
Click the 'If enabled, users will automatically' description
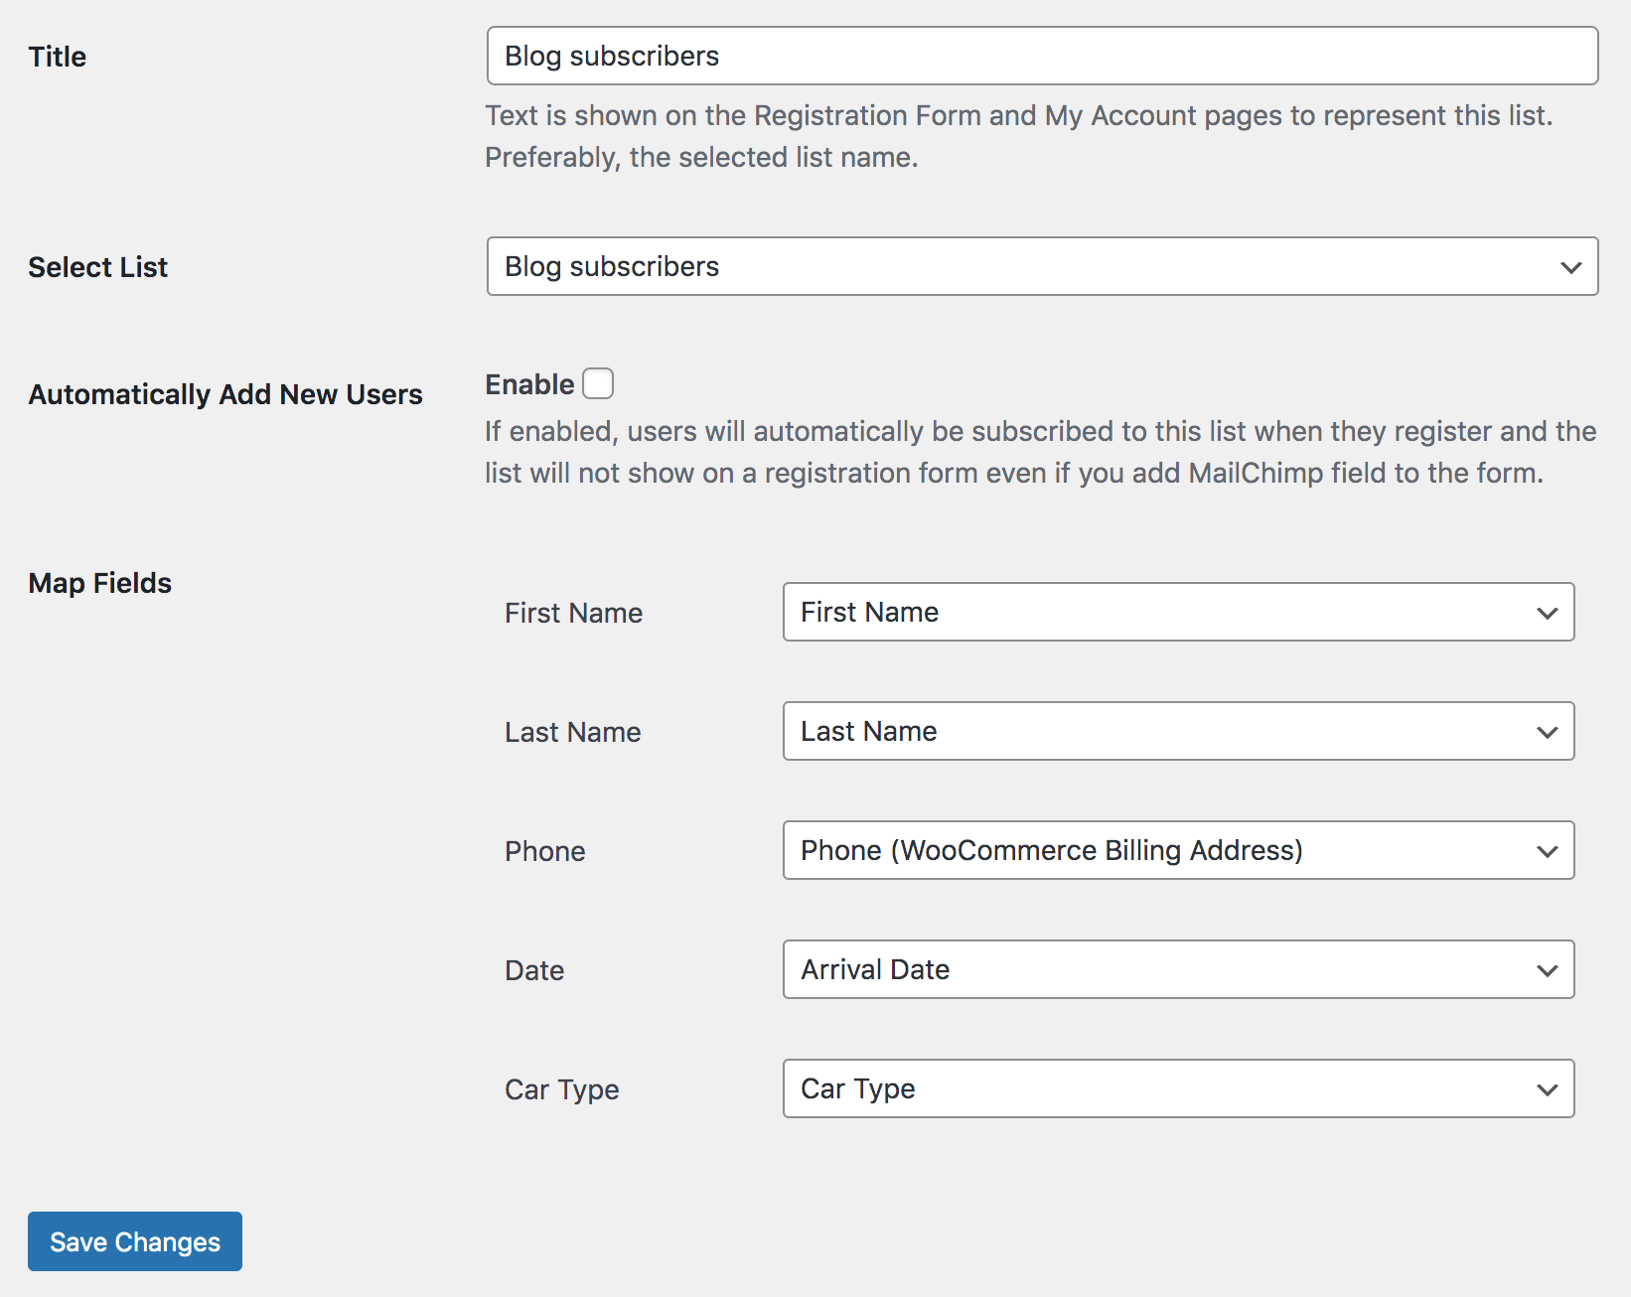pyautogui.click(x=1040, y=452)
